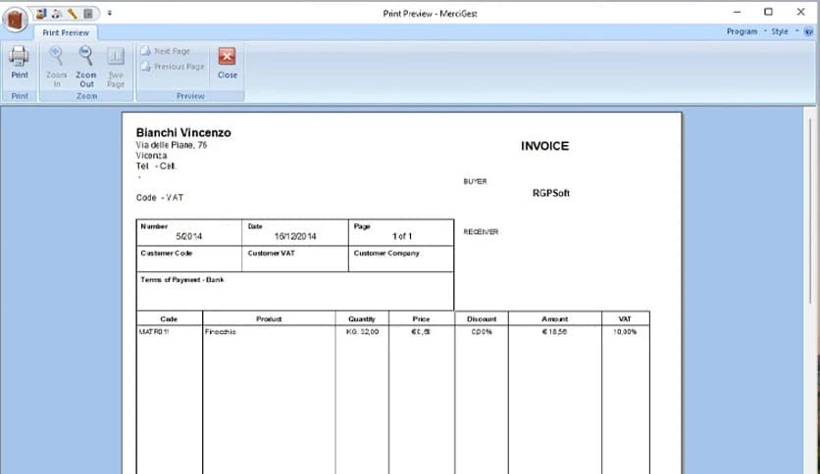Click the gray calculator quick access icon

(88, 14)
